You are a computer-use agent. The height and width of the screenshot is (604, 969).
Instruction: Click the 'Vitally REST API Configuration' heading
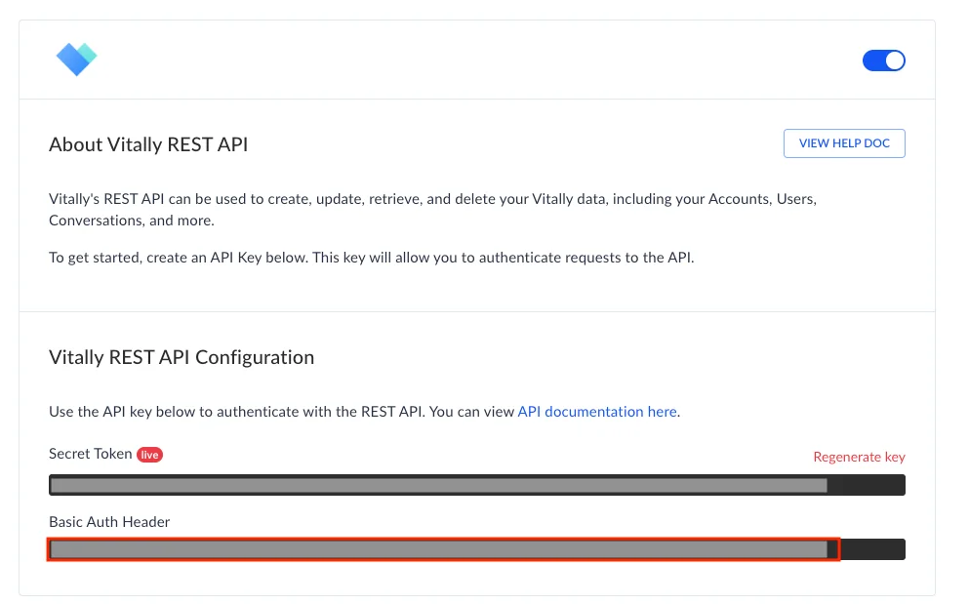pyautogui.click(x=182, y=357)
